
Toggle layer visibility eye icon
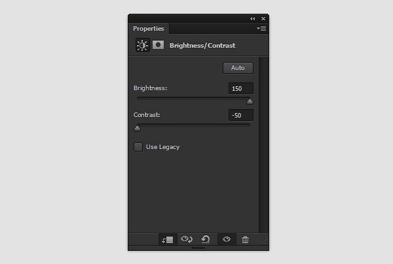click(227, 239)
